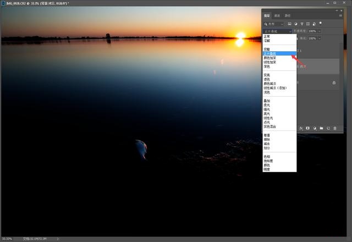The height and width of the screenshot is (242, 352).
Task: Select 浅色 blend mode
Action: 279,92
